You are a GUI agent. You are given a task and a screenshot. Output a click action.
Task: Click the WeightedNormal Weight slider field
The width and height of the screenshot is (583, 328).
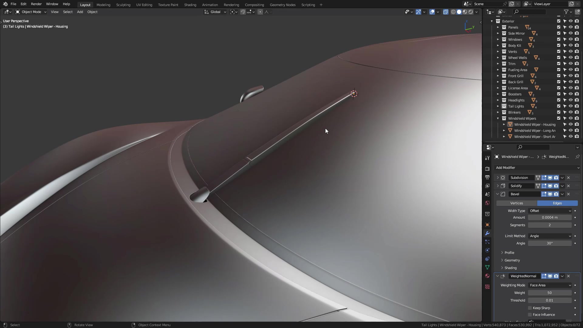point(550,293)
